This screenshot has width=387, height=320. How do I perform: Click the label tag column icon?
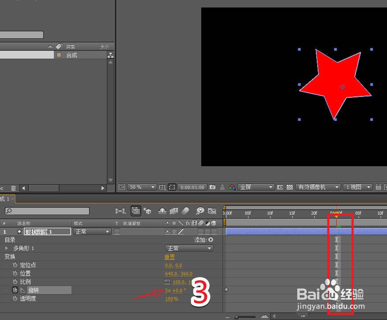pyautogui.click(x=59, y=46)
